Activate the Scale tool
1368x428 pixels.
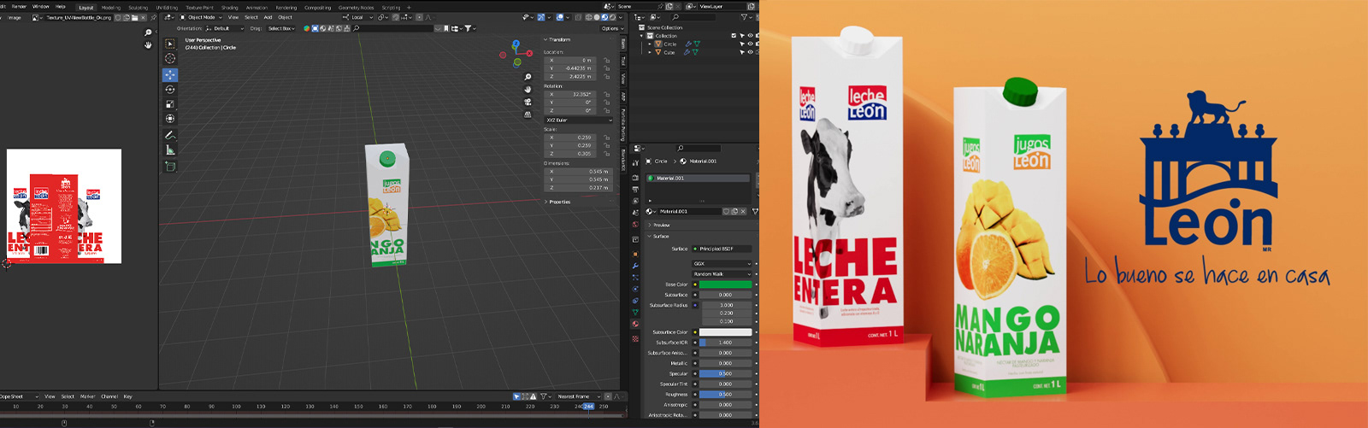pos(169,104)
